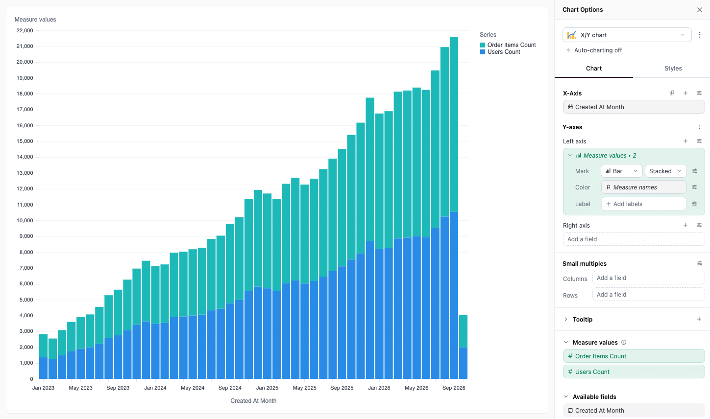710x419 pixels.
Task: Click Add labels field
Action: point(643,204)
